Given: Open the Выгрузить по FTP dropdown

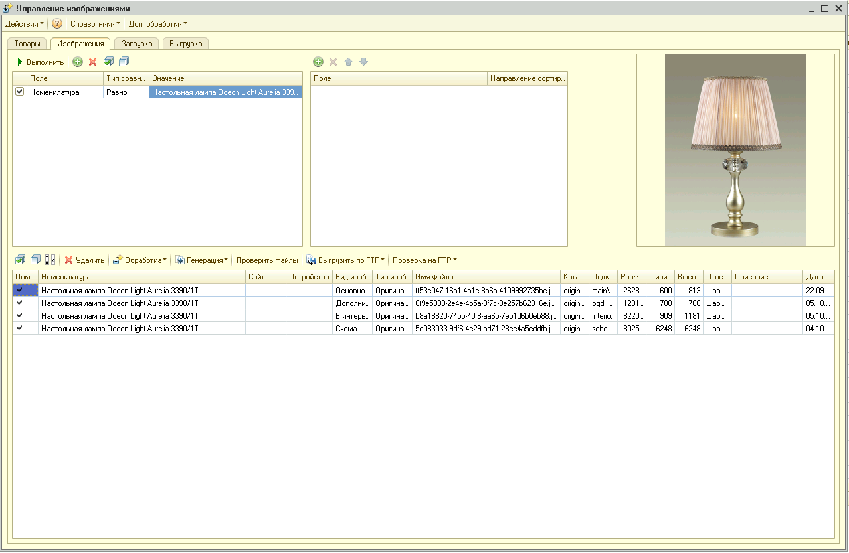Looking at the screenshot, I should tap(346, 260).
